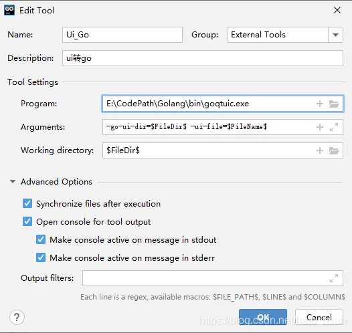Disable Make console active on message in stdout

pos(41,239)
